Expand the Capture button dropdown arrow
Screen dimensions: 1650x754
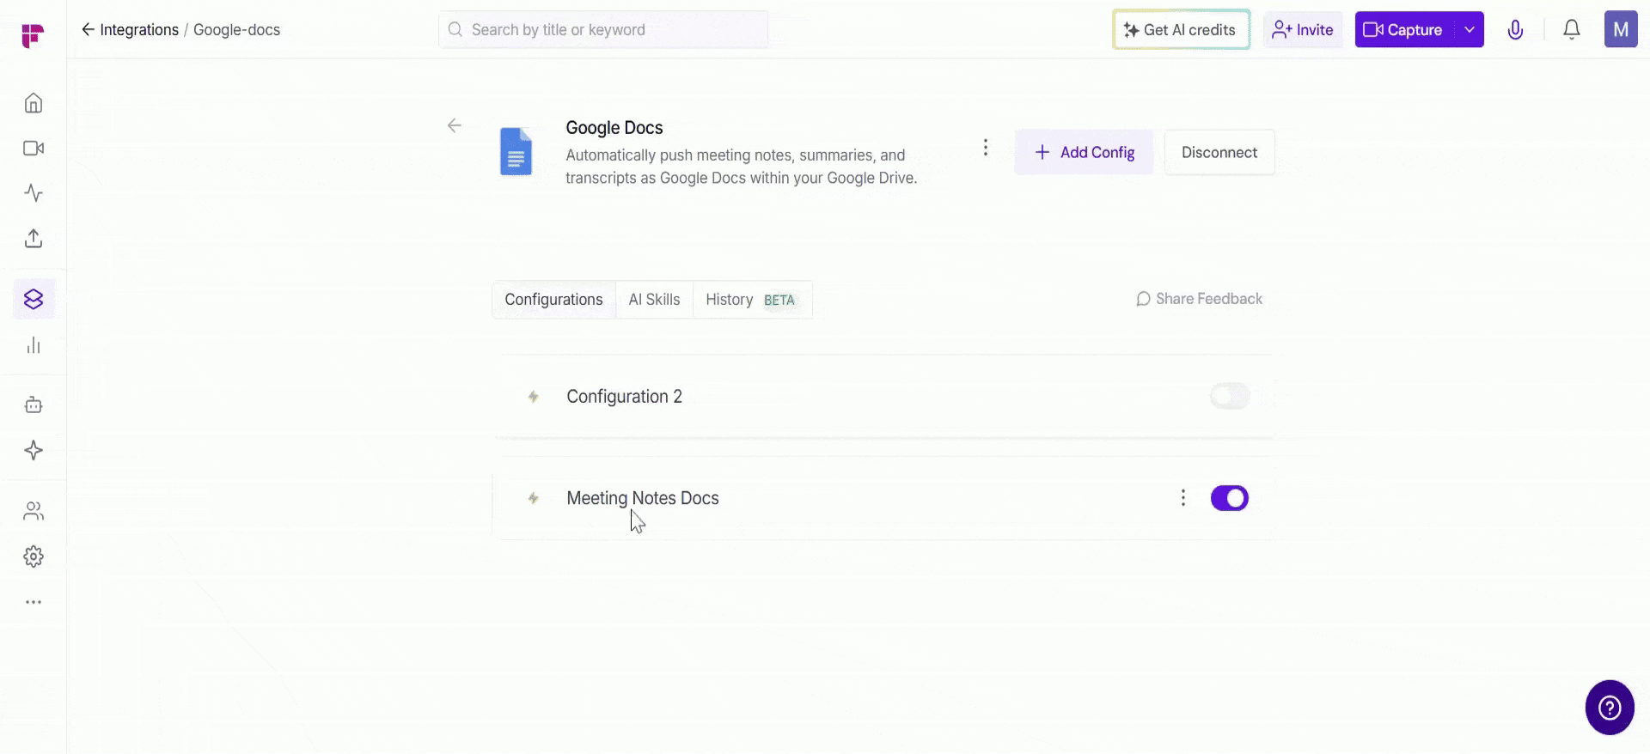[1470, 30]
